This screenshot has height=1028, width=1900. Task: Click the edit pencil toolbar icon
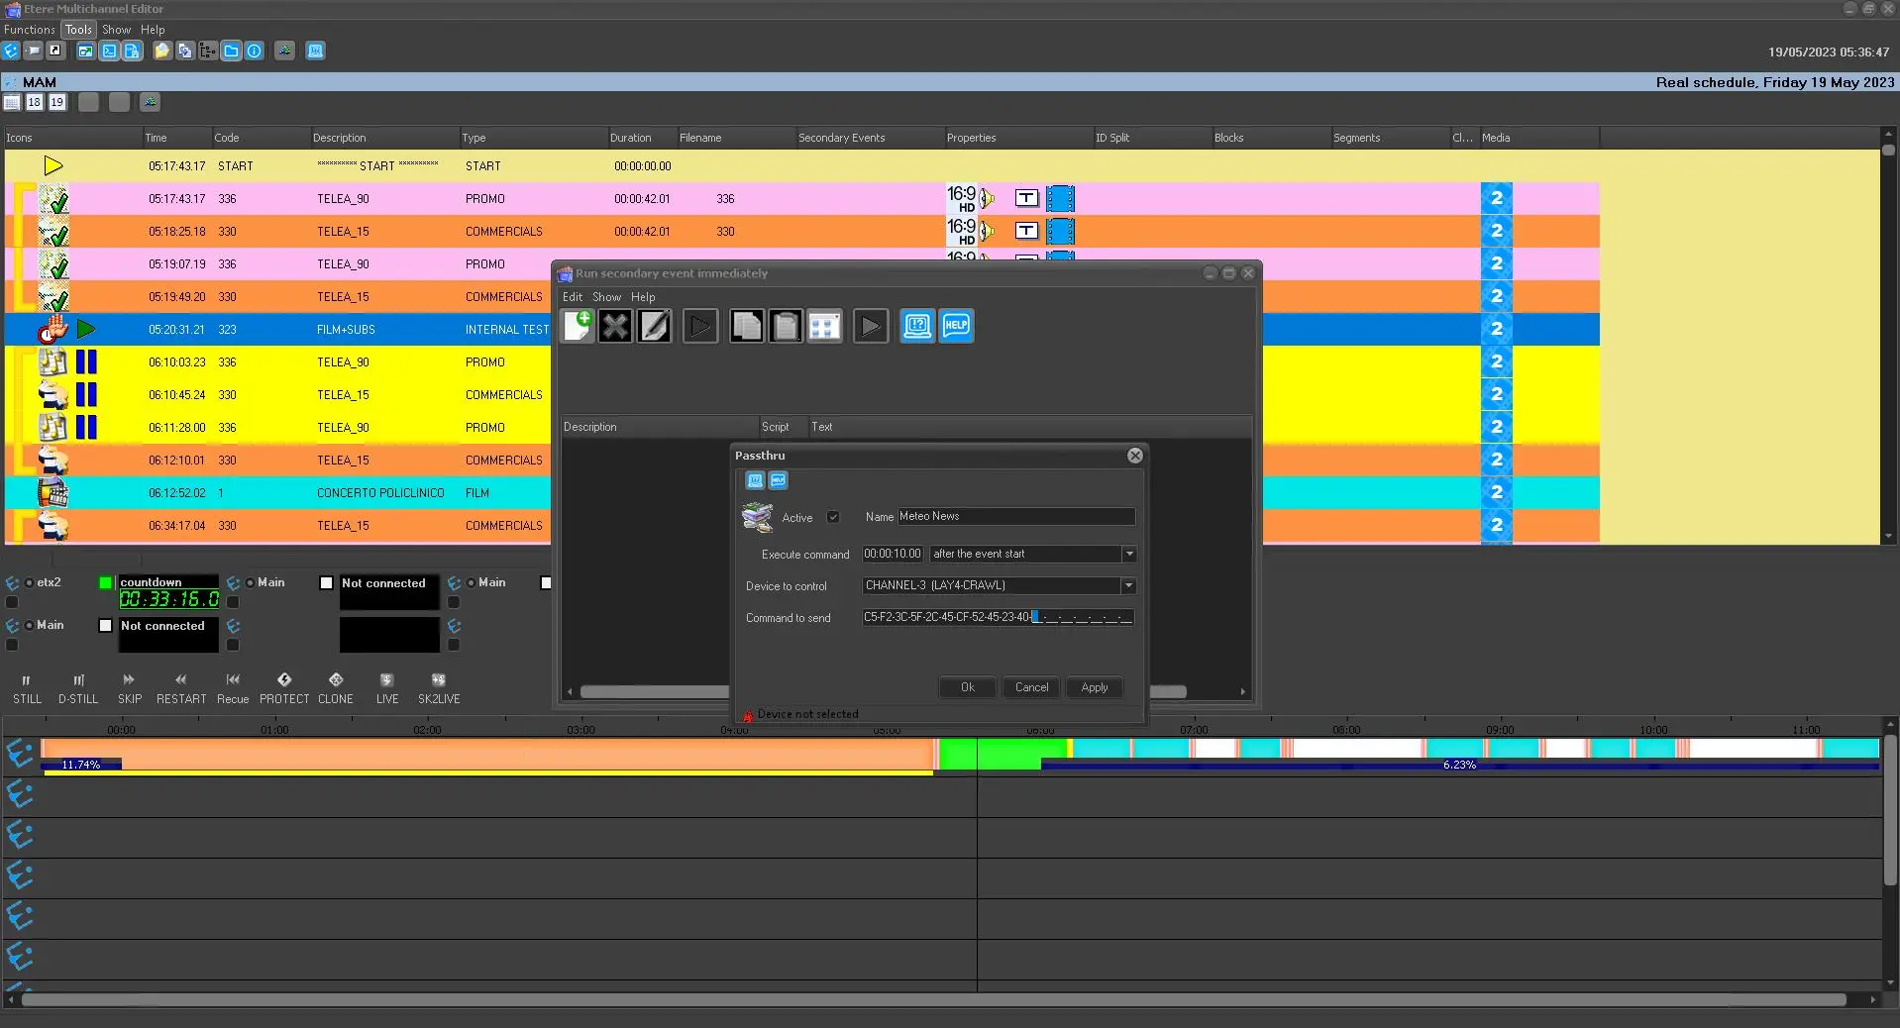(x=655, y=326)
